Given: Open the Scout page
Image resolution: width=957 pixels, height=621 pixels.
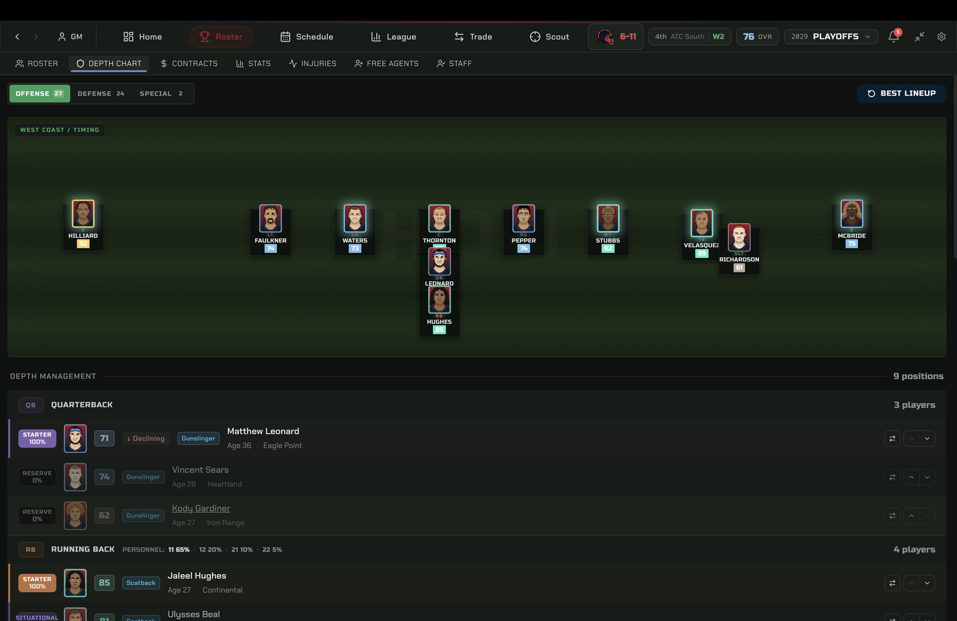Looking at the screenshot, I should pos(550,37).
